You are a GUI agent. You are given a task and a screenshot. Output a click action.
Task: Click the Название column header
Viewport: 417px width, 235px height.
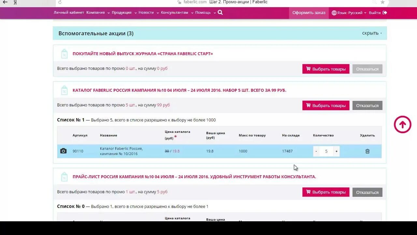108,135
